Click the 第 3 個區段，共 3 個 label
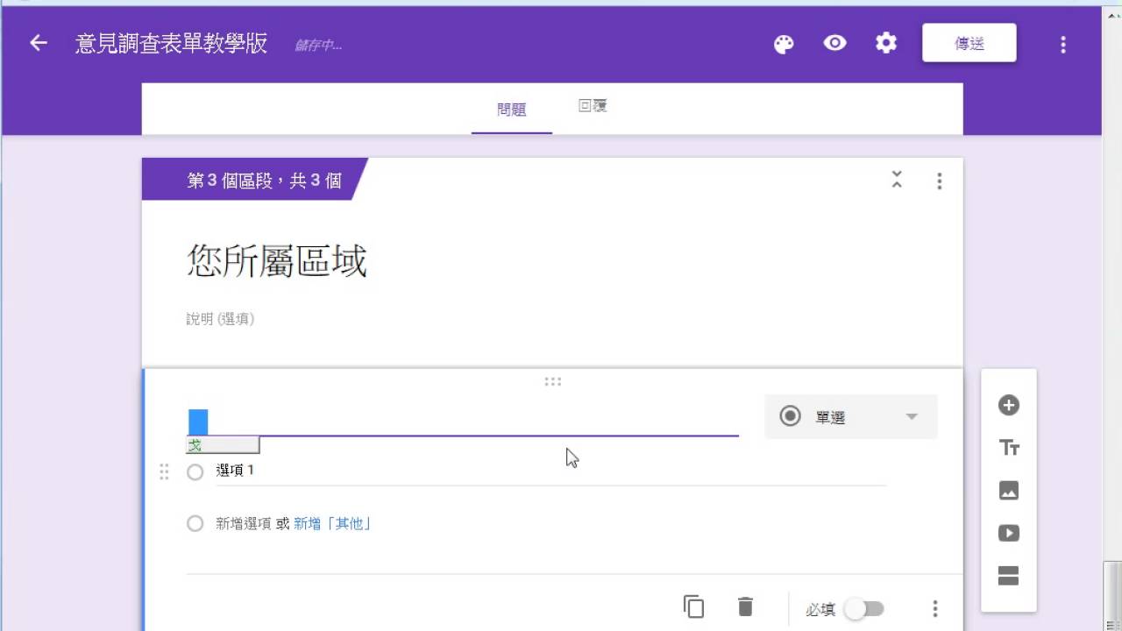The width and height of the screenshot is (1122, 631). point(264,181)
